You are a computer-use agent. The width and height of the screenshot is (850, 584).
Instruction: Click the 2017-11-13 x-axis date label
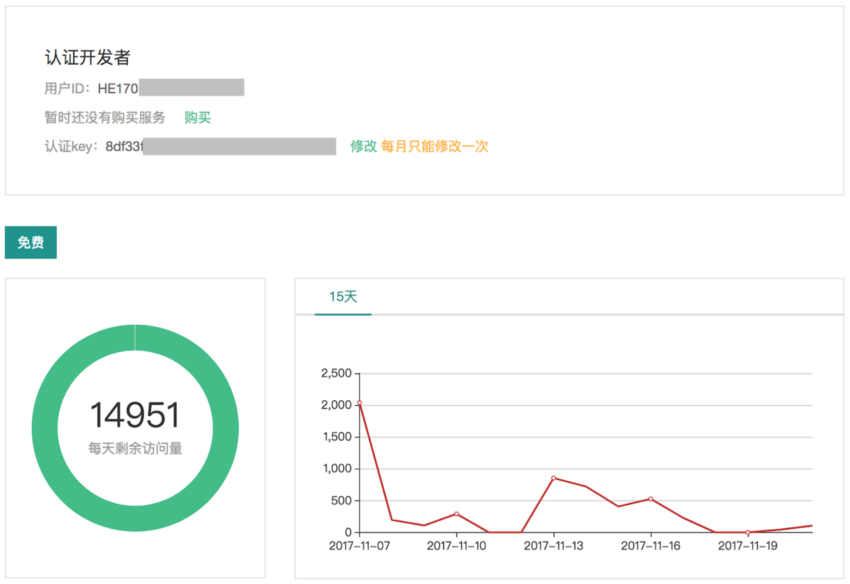pos(553,546)
